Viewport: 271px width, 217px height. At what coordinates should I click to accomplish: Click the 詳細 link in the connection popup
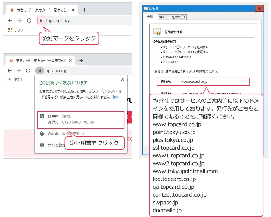[116, 97]
